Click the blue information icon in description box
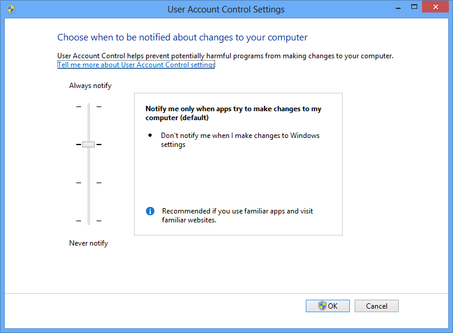 pyautogui.click(x=150, y=211)
